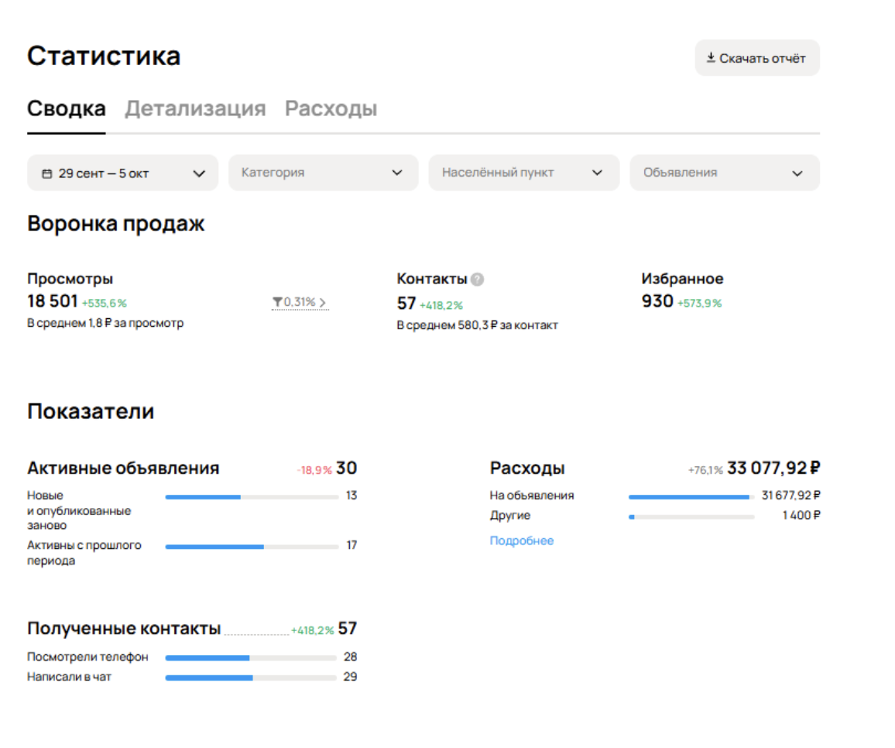The height and width of the screenshot is (748, 895).
Task: Click the chevron on Населённый пункт filter
Action: pos(598,173)
